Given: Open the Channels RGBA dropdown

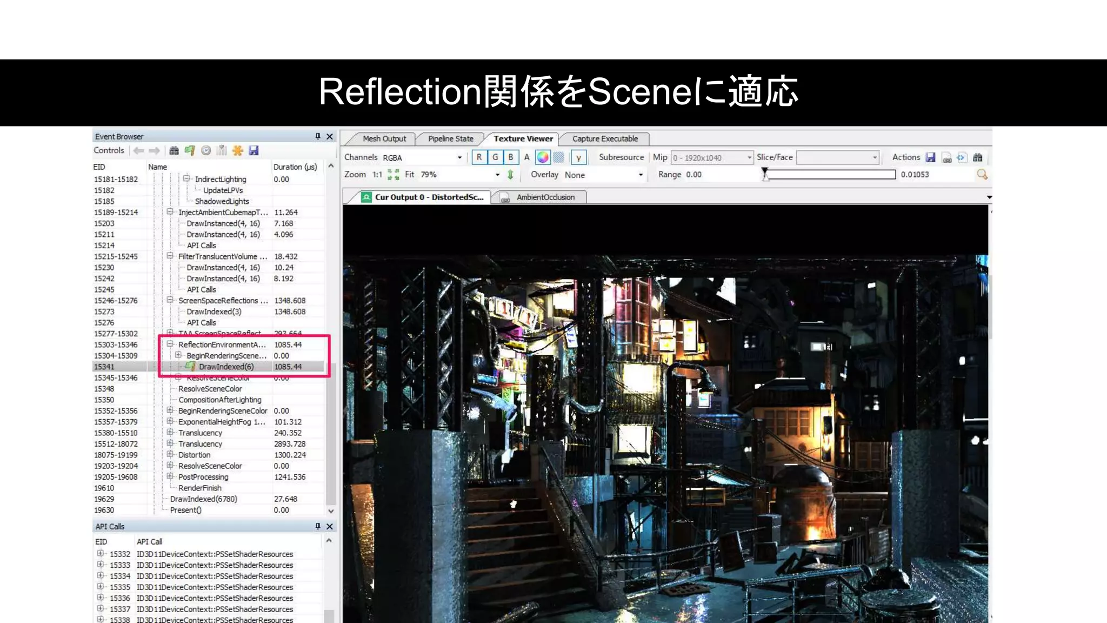Looking at the screenshot, I should [x=423, y=158].
